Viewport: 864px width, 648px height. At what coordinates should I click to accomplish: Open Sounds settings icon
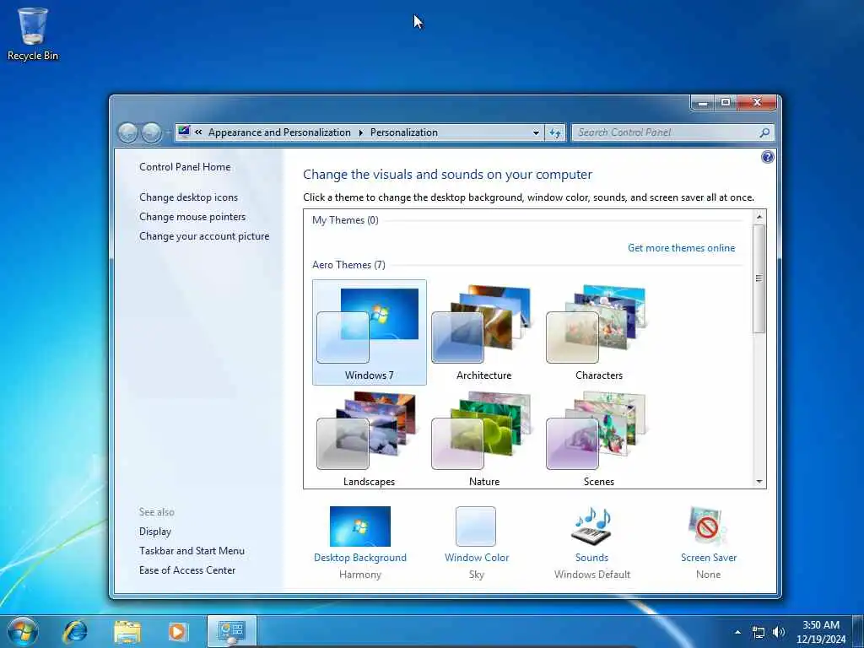[591, 525]
